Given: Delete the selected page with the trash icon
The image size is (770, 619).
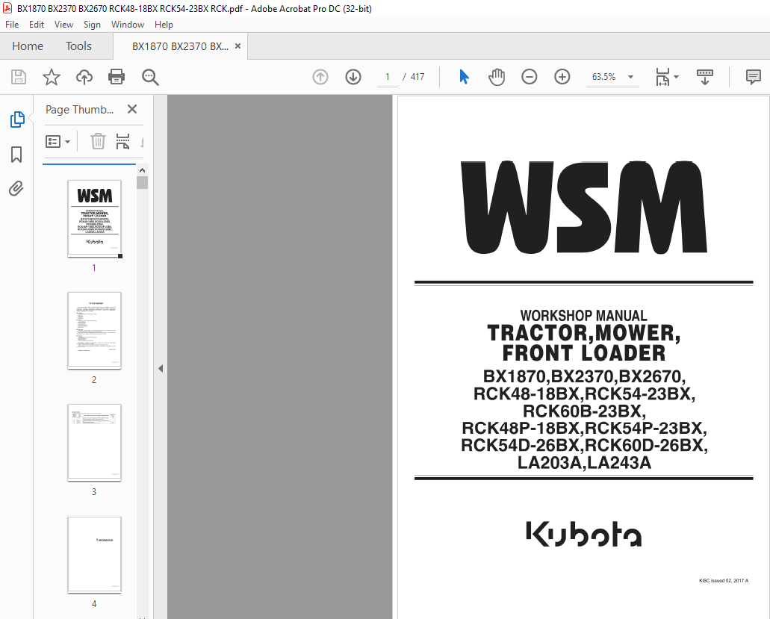Looking at the screenshot, I should coord(98,141).
